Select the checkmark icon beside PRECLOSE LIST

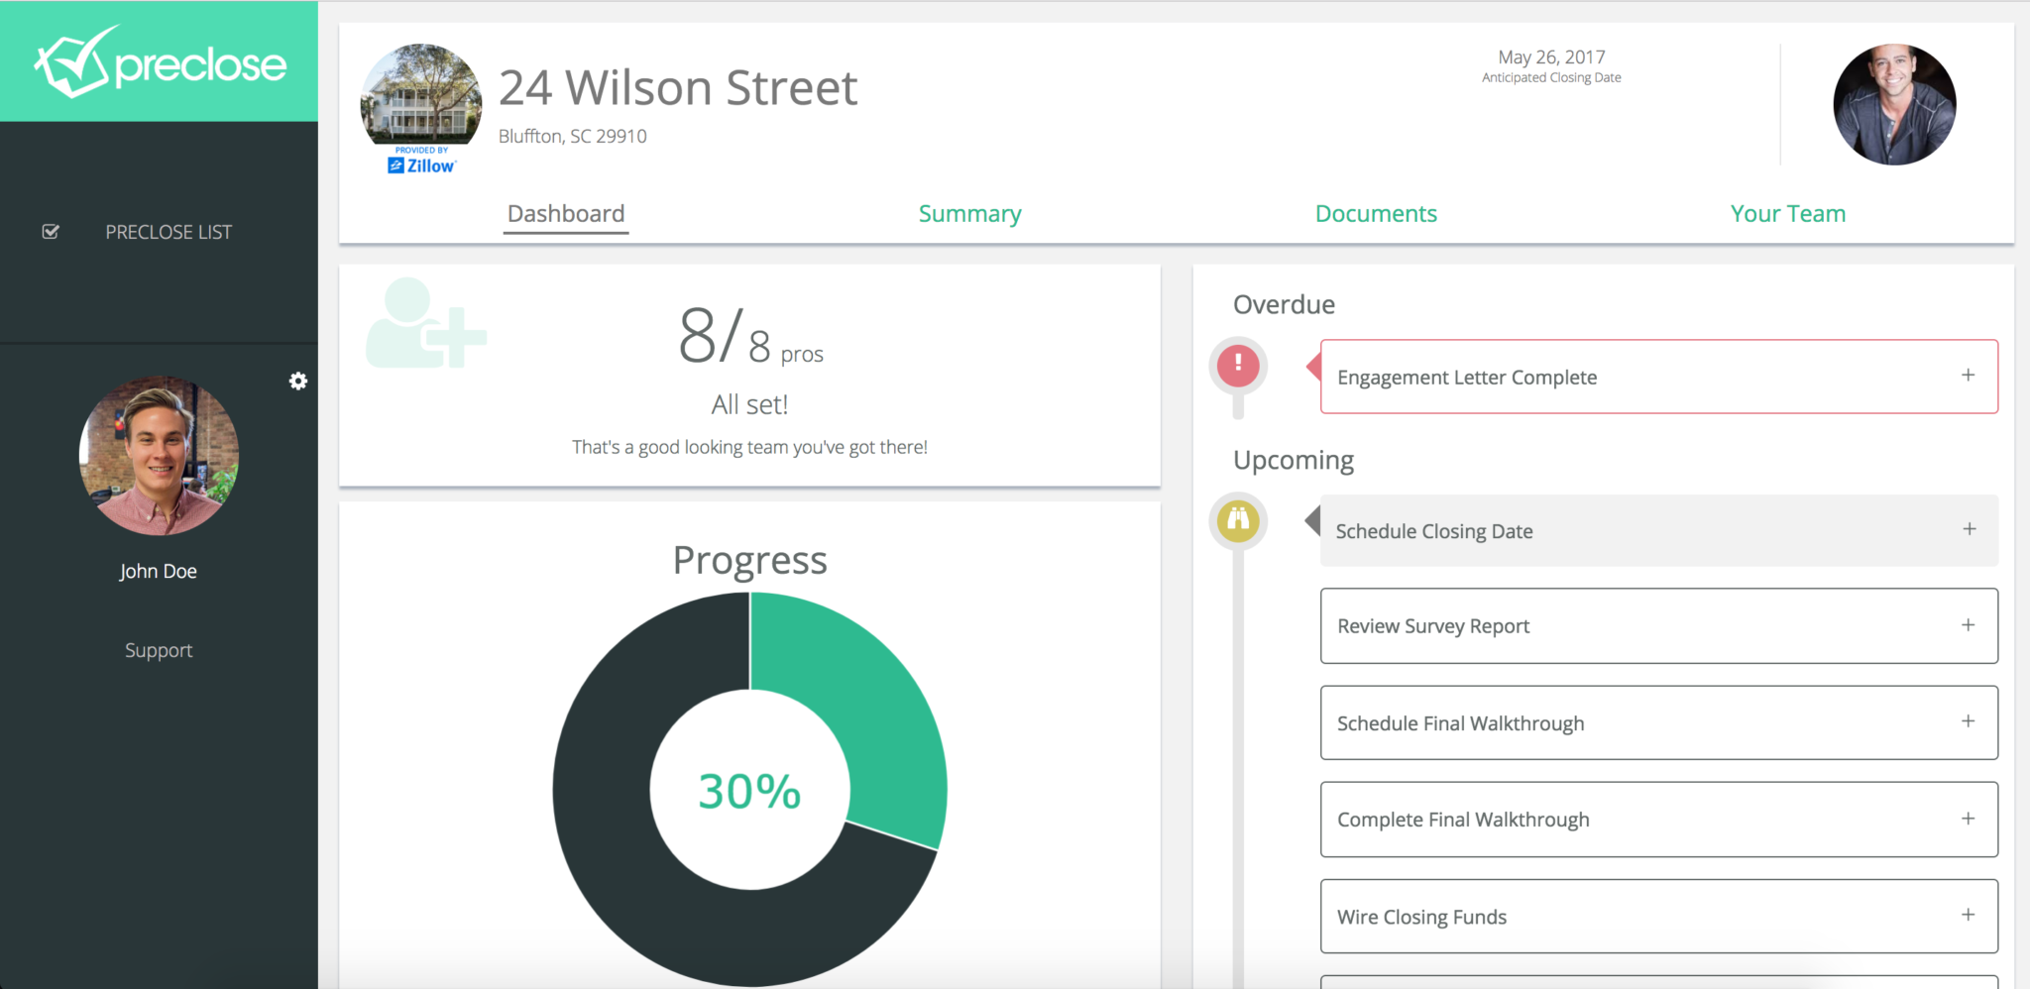pyautogui.click(x=51, y=231)
